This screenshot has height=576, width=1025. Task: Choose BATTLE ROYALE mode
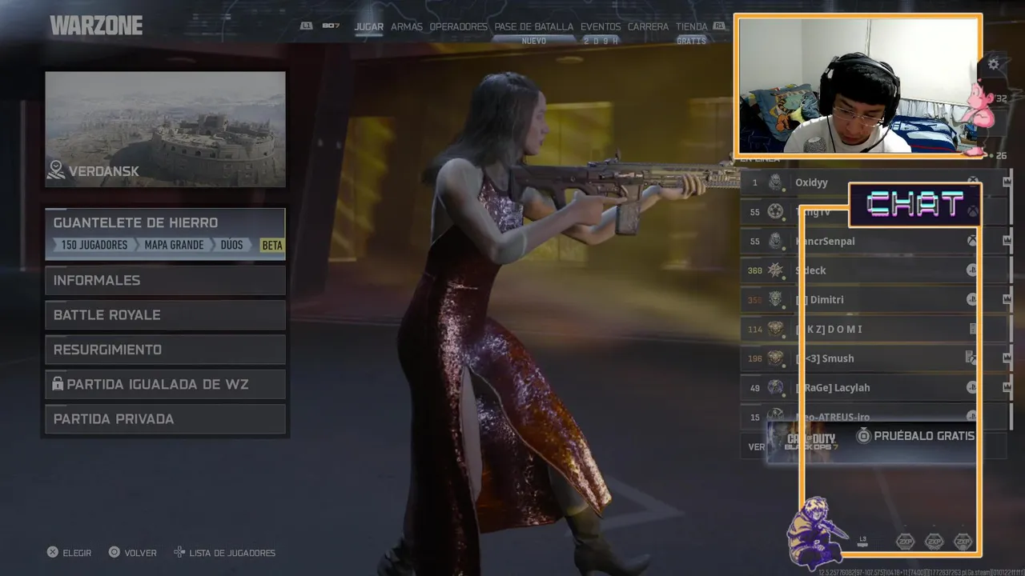tap(165, 315)
